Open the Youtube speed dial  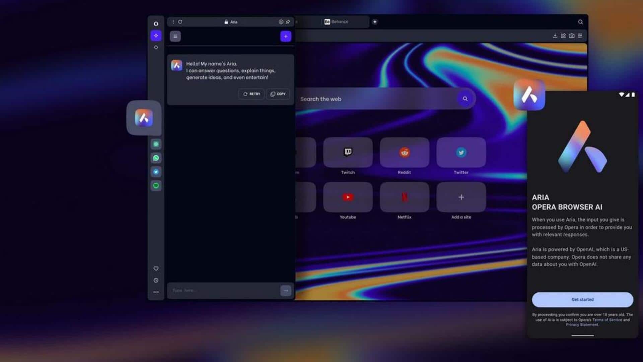(x=348, y=197)
